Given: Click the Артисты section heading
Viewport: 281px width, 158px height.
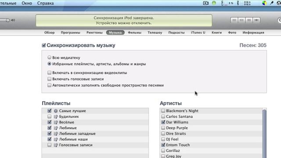Looking at the screenshot, I should (171, 104).
